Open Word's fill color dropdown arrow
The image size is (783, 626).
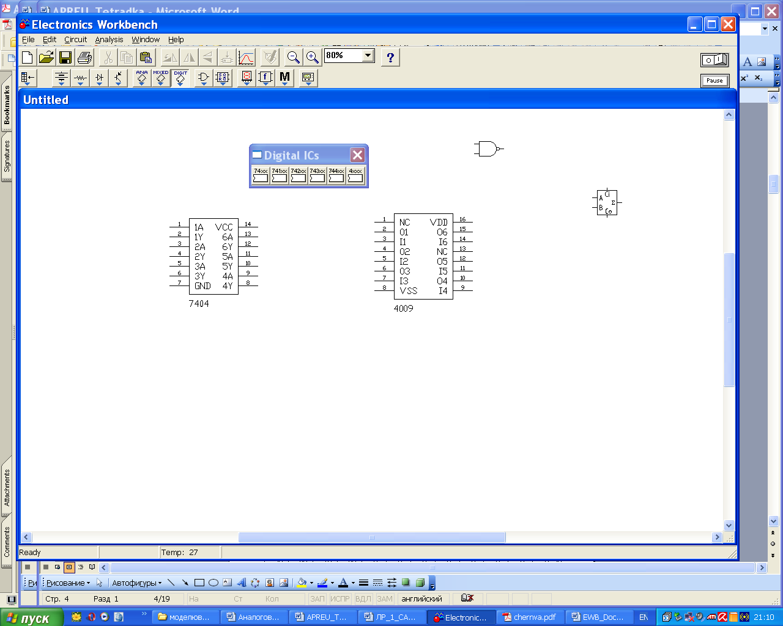[311, 583]
